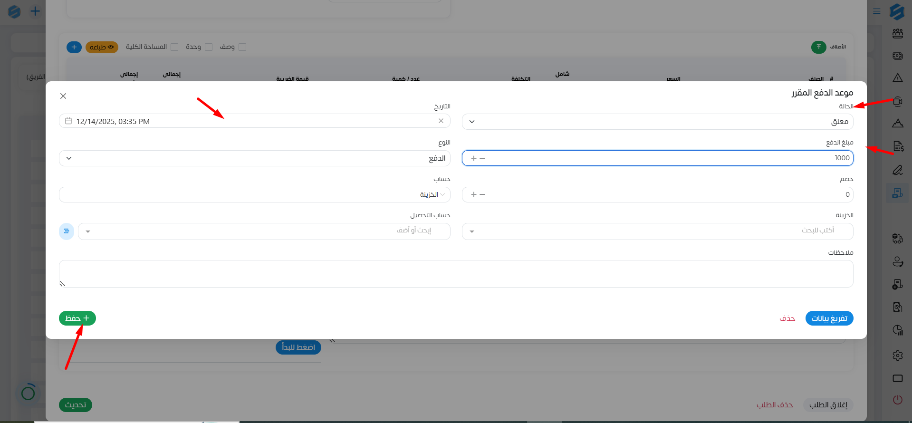Click inside the ملاحظات notes text area
Viewport: 912px width, 423px height.
(456, 274)
